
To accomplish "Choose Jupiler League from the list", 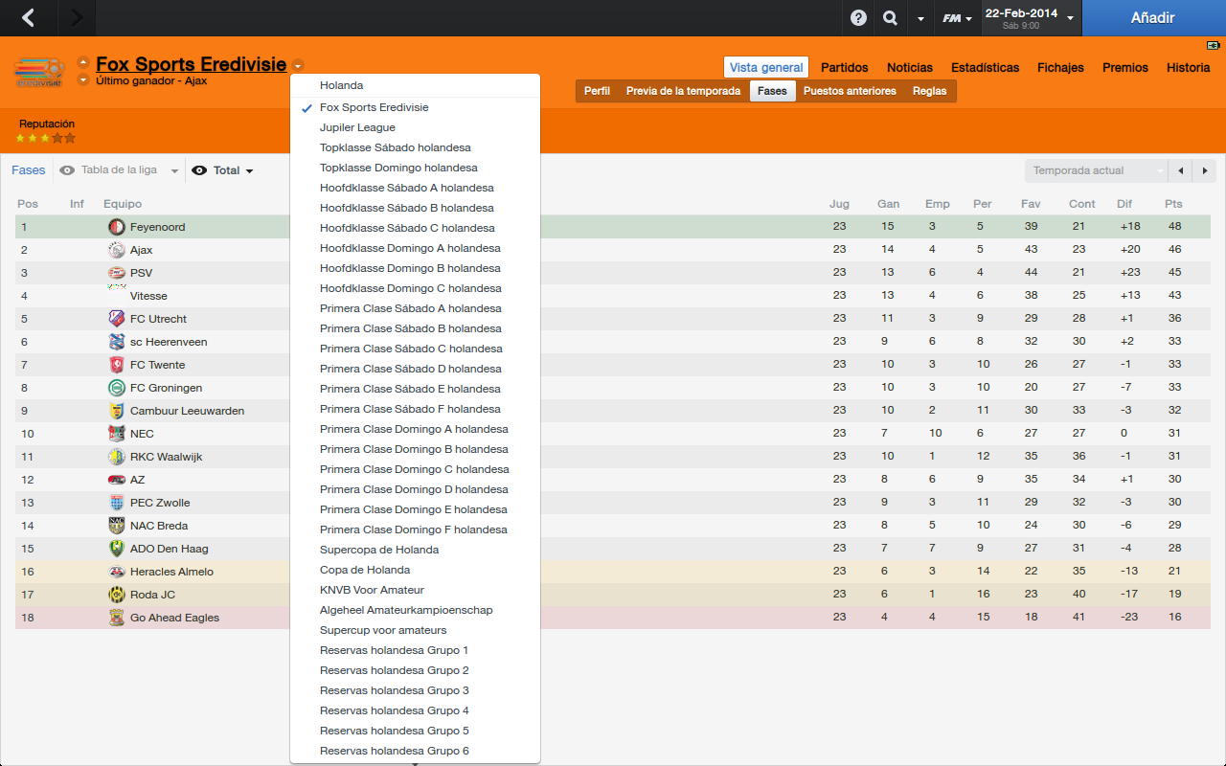I will 415,127.
